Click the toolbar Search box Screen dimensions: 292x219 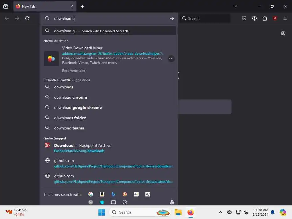(205, 19)
